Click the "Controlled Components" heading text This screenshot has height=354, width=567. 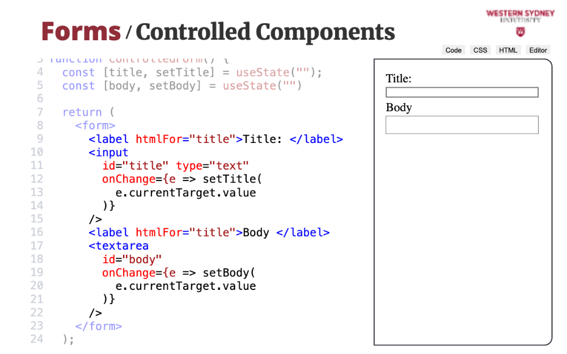(265, 32)
